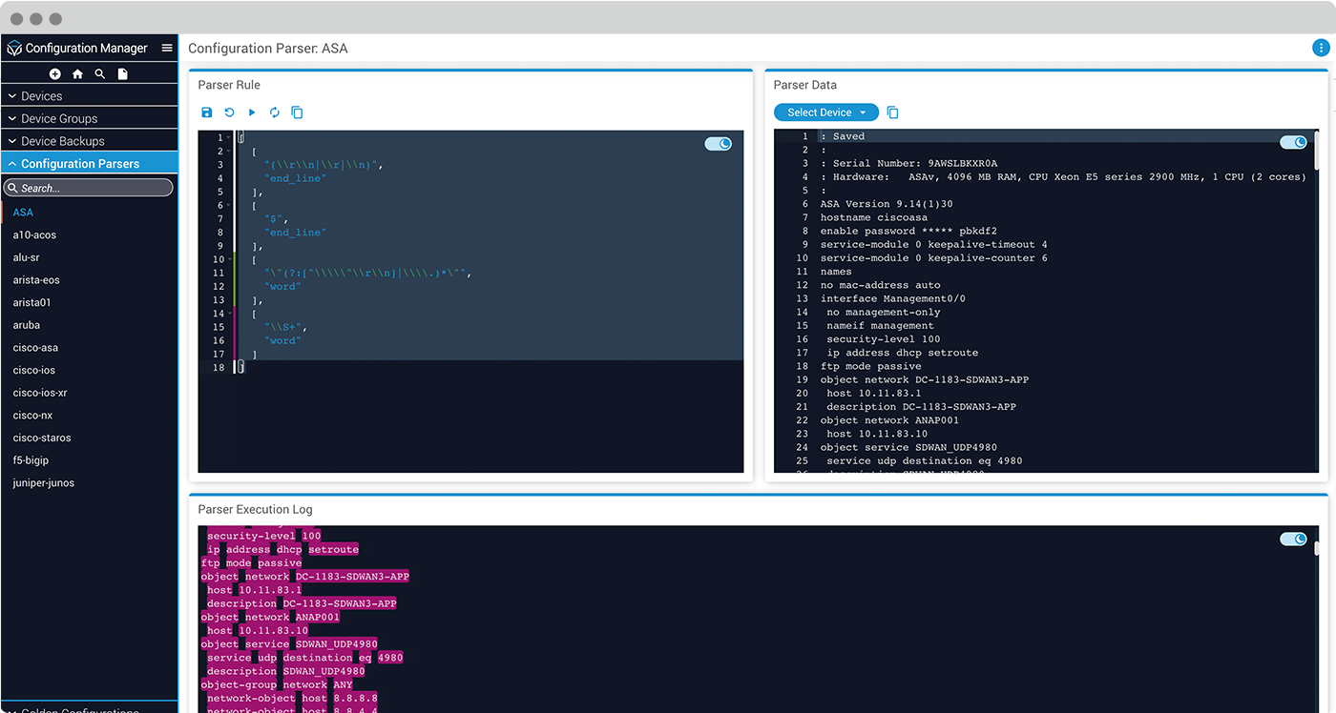Save the parser rule with the disk icon
Viewport: 1336px width, 713px height.
[x=207, y=112]
